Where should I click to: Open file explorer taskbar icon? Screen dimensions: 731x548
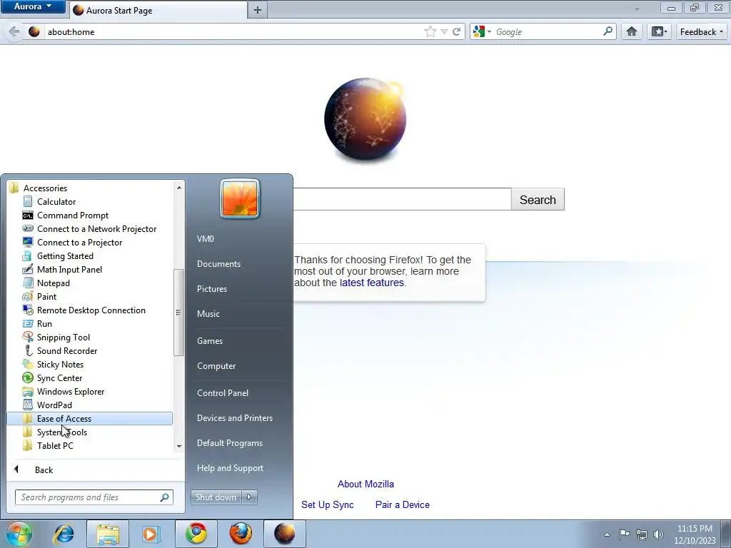(108, 534)
